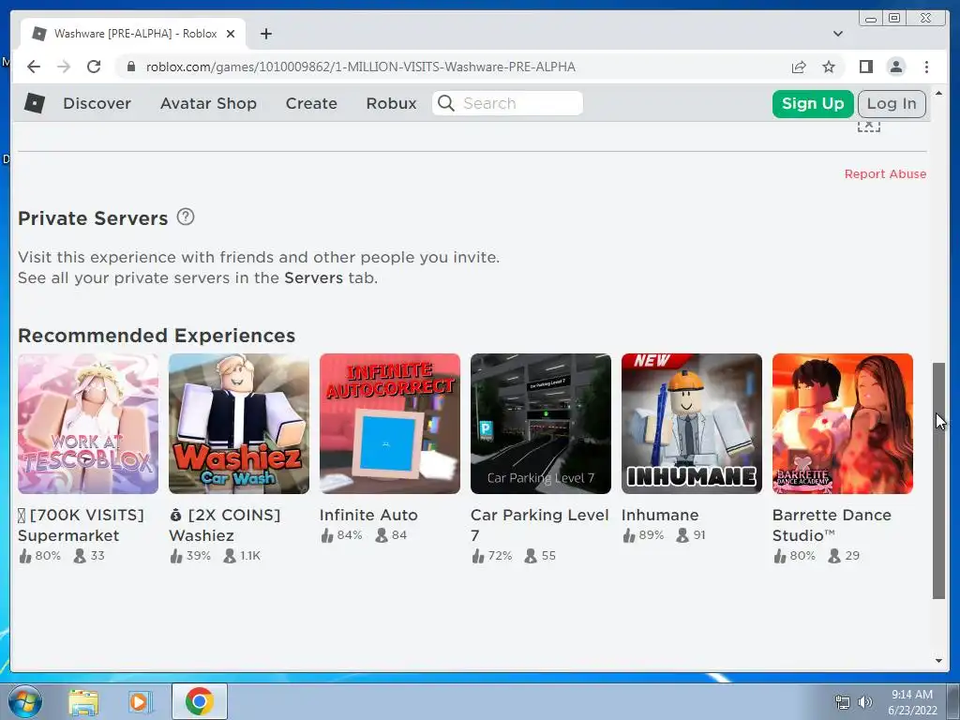Screen dimensions: 960x720
Task: Click the Log In button
Action: pos(892,103)
